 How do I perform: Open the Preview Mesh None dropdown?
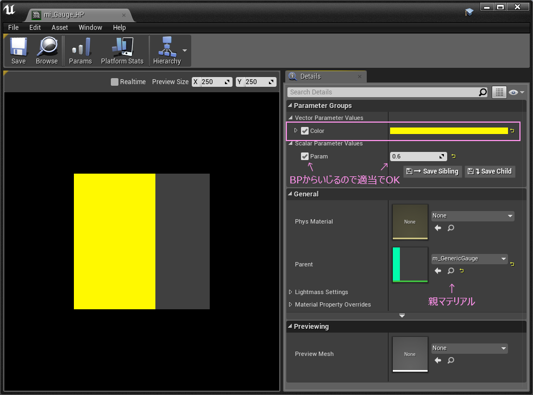pos(469,348)
